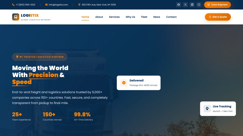The height and width of the screenshot is (136, 243).
Task: Click the Get a Quote button
Action: pyautogui.click(x=218, y=17)
